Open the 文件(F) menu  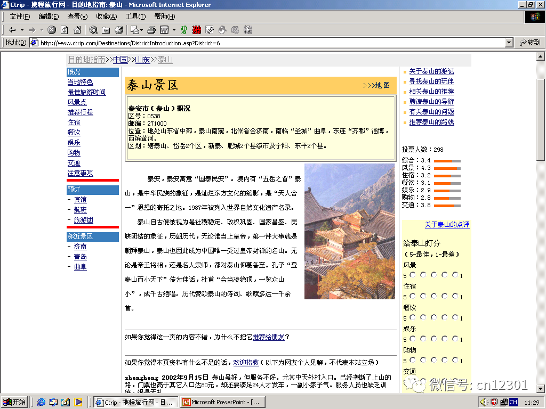click(20, 17)
